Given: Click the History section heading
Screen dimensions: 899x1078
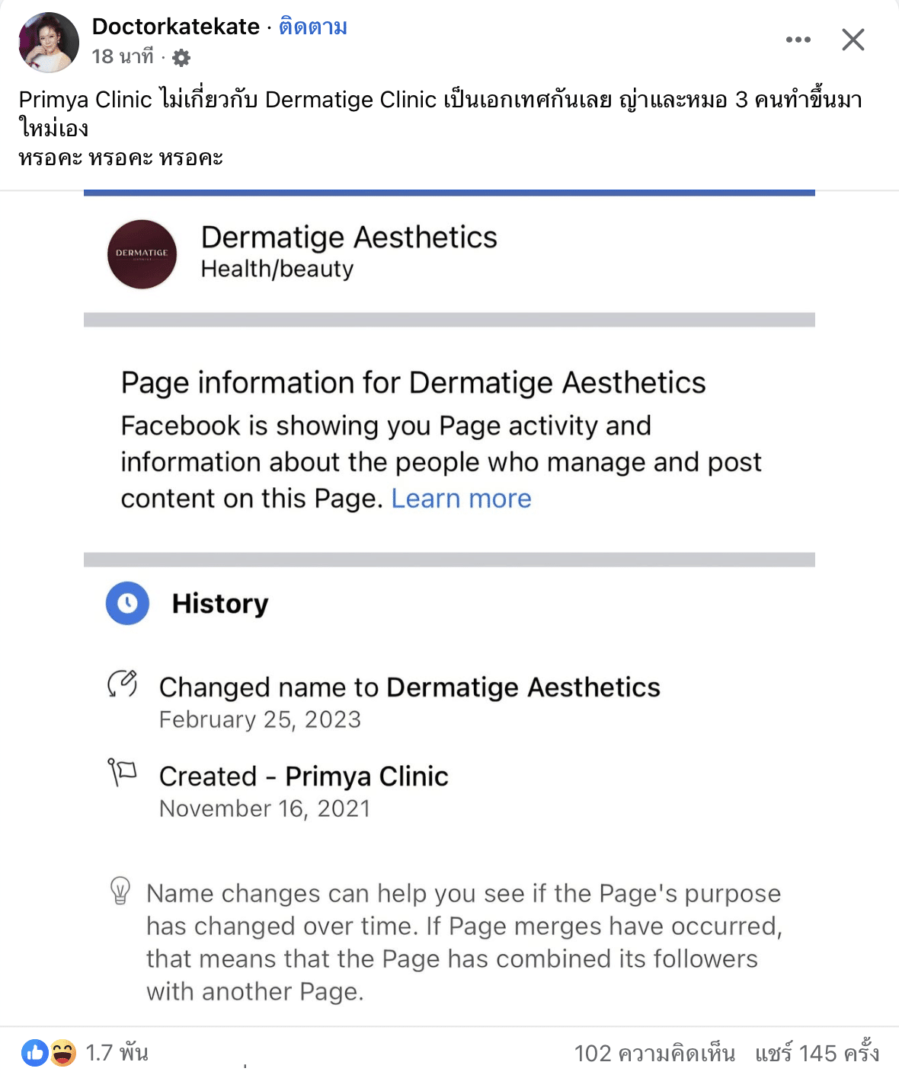Looking at the screenshot, I should tap(220, 604).
